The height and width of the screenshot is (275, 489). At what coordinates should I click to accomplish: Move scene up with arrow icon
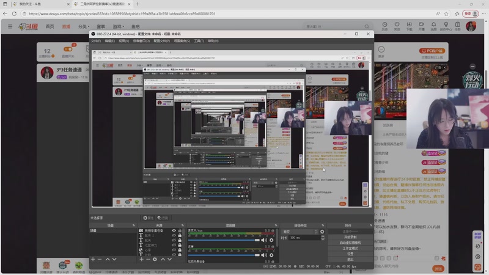[x=108, y=259]
